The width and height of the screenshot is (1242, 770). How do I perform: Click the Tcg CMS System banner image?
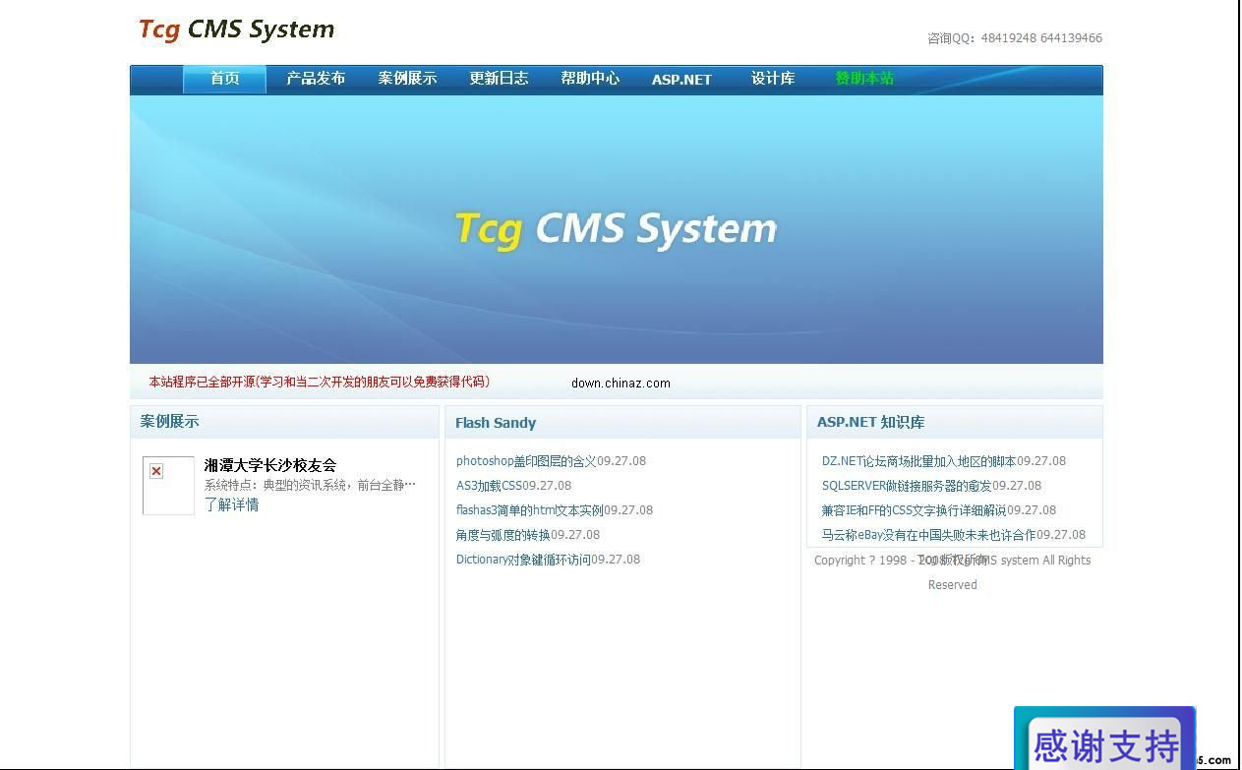click(x=617, y=229)
